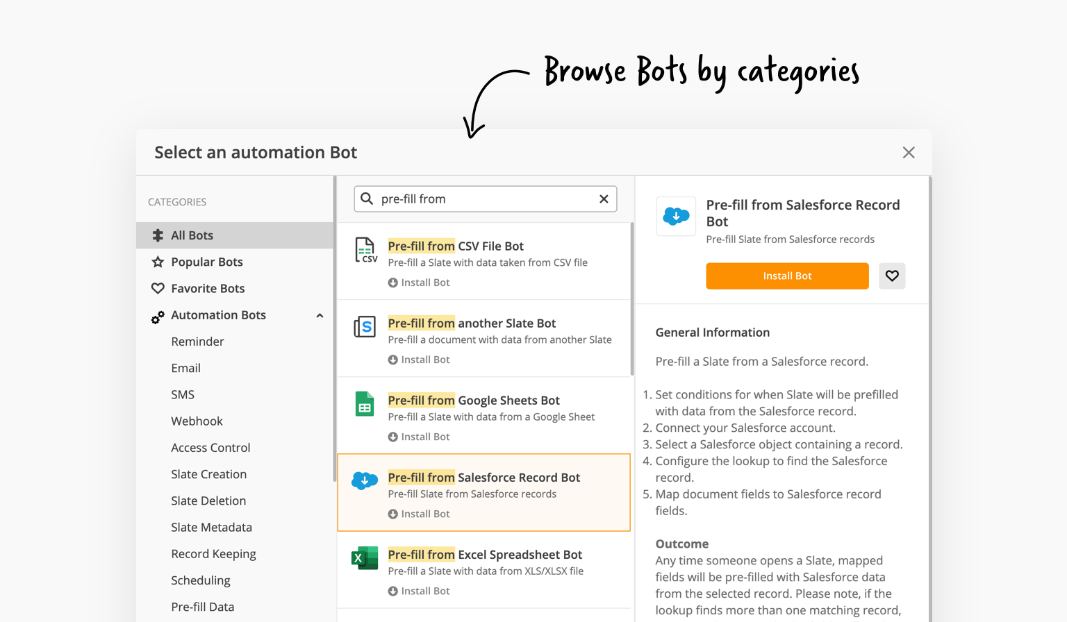Click the Google Sheets bot icon

point(365,403)
